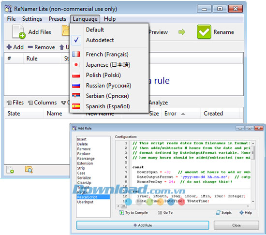
Task: Click the green Rename checkmark icon
Action: [x=204, y=32]
